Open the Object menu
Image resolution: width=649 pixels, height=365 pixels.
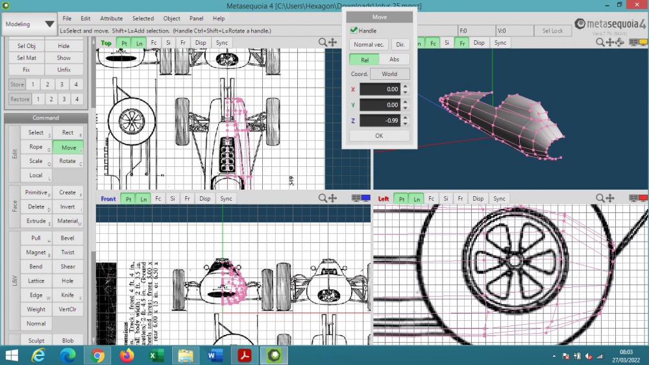(x=171, y=18)
